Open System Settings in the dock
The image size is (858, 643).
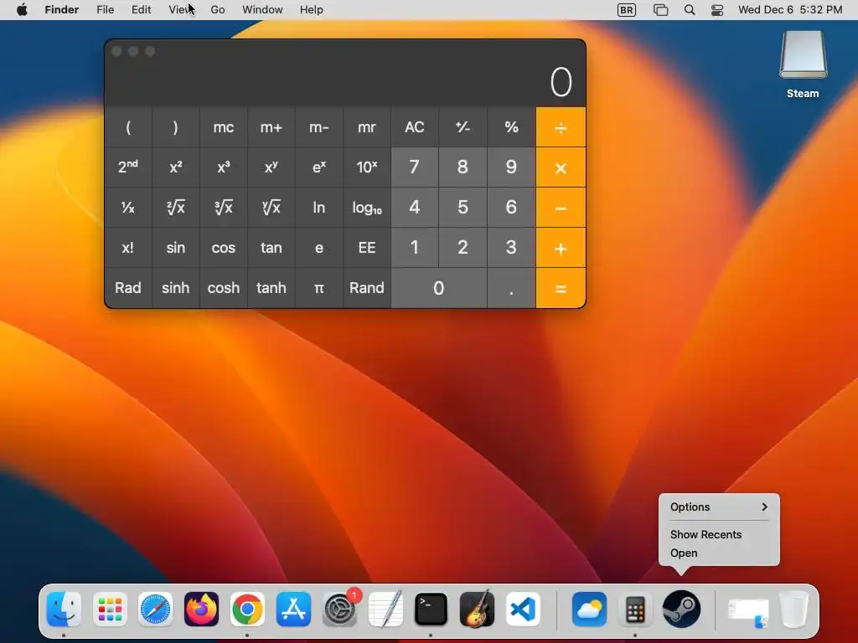340,610
